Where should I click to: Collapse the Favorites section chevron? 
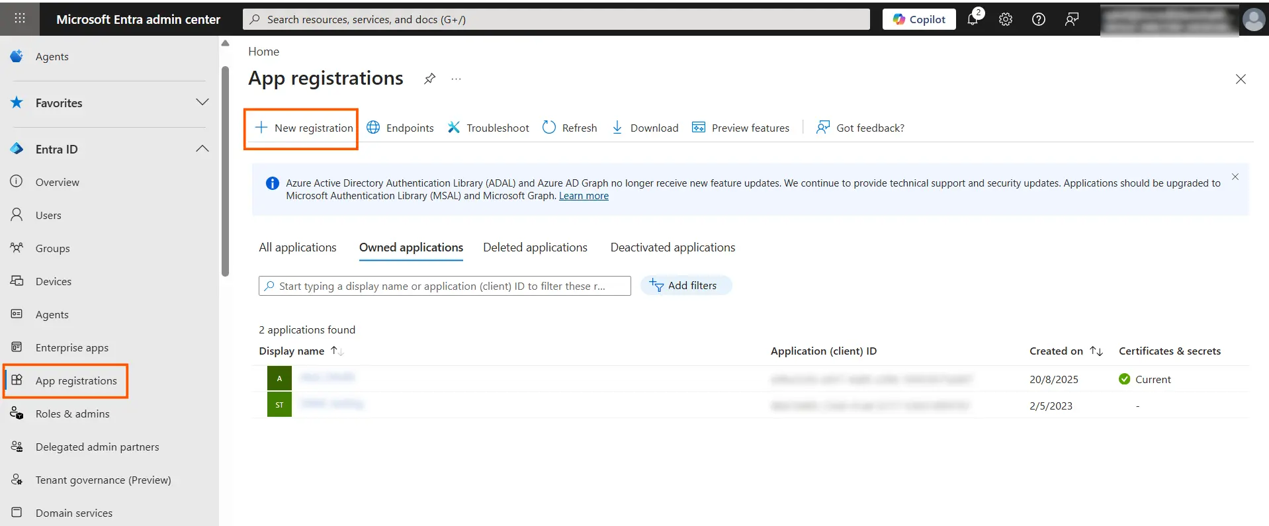tap(202, 103)
